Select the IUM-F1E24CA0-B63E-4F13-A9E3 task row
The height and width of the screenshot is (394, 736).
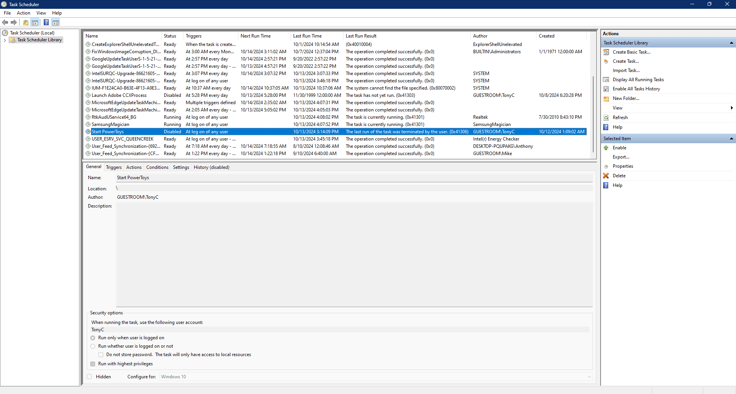coord(336,88)
